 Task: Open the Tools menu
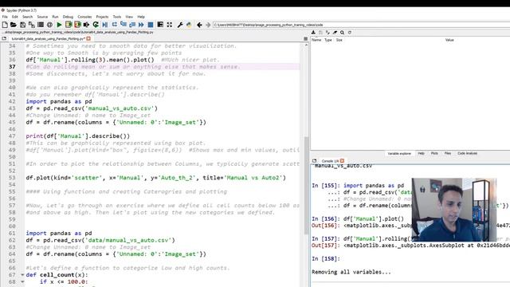pos(117,17)
